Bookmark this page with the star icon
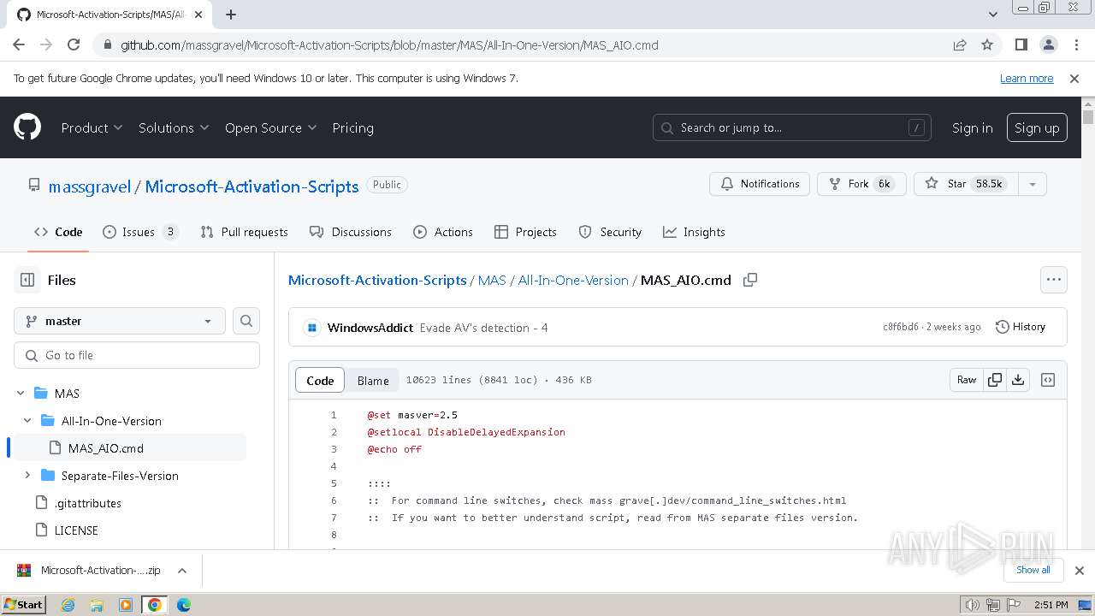The image size is (1095, 616). click(987, 45)
